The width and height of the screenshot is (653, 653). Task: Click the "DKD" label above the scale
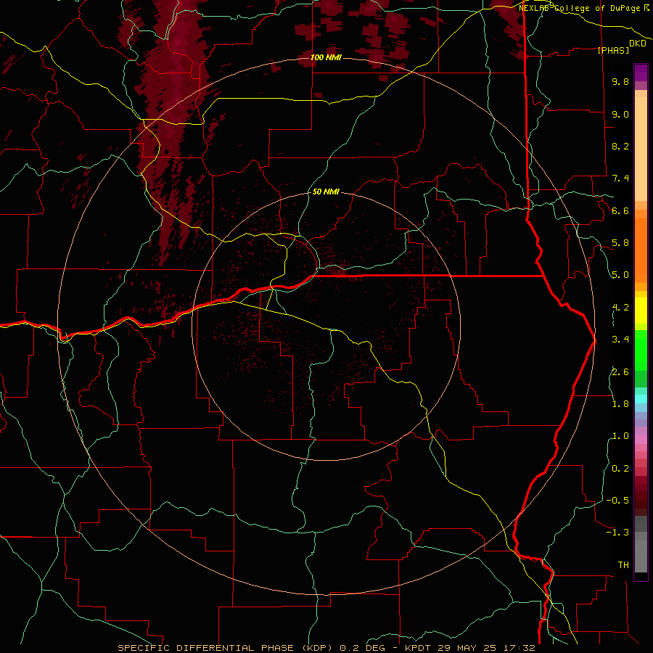coord(638,44)
